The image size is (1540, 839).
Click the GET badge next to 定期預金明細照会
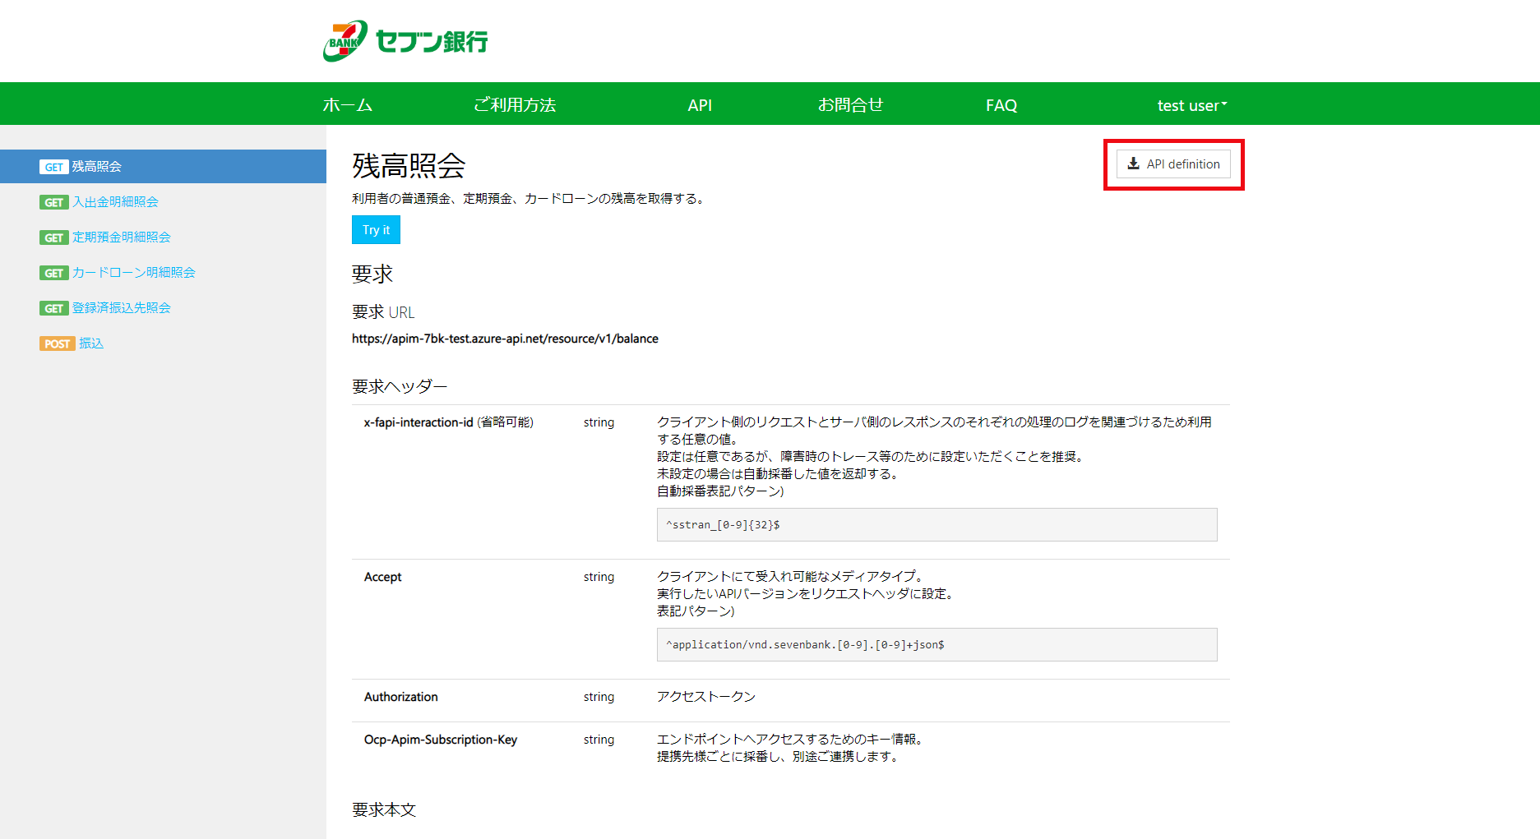tap(53, 237)
